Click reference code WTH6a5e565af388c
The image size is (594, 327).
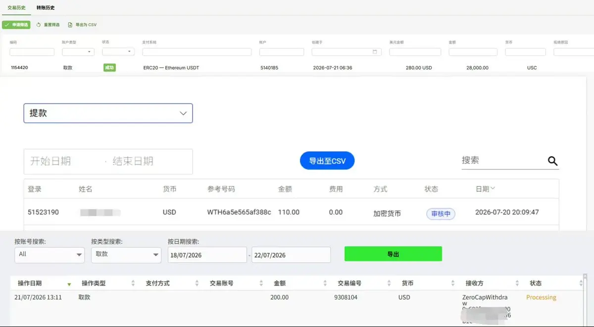click(x=239, y=212)
